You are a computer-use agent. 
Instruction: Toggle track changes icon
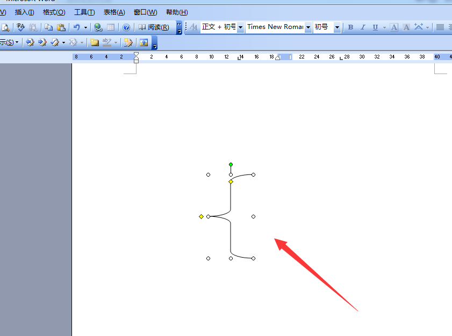128,42
